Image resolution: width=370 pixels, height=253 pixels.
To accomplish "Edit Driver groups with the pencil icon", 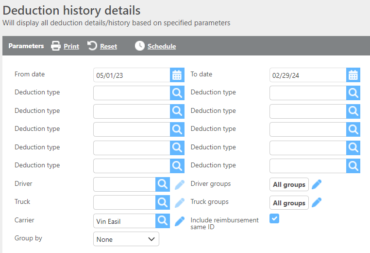I will point(317,184).
